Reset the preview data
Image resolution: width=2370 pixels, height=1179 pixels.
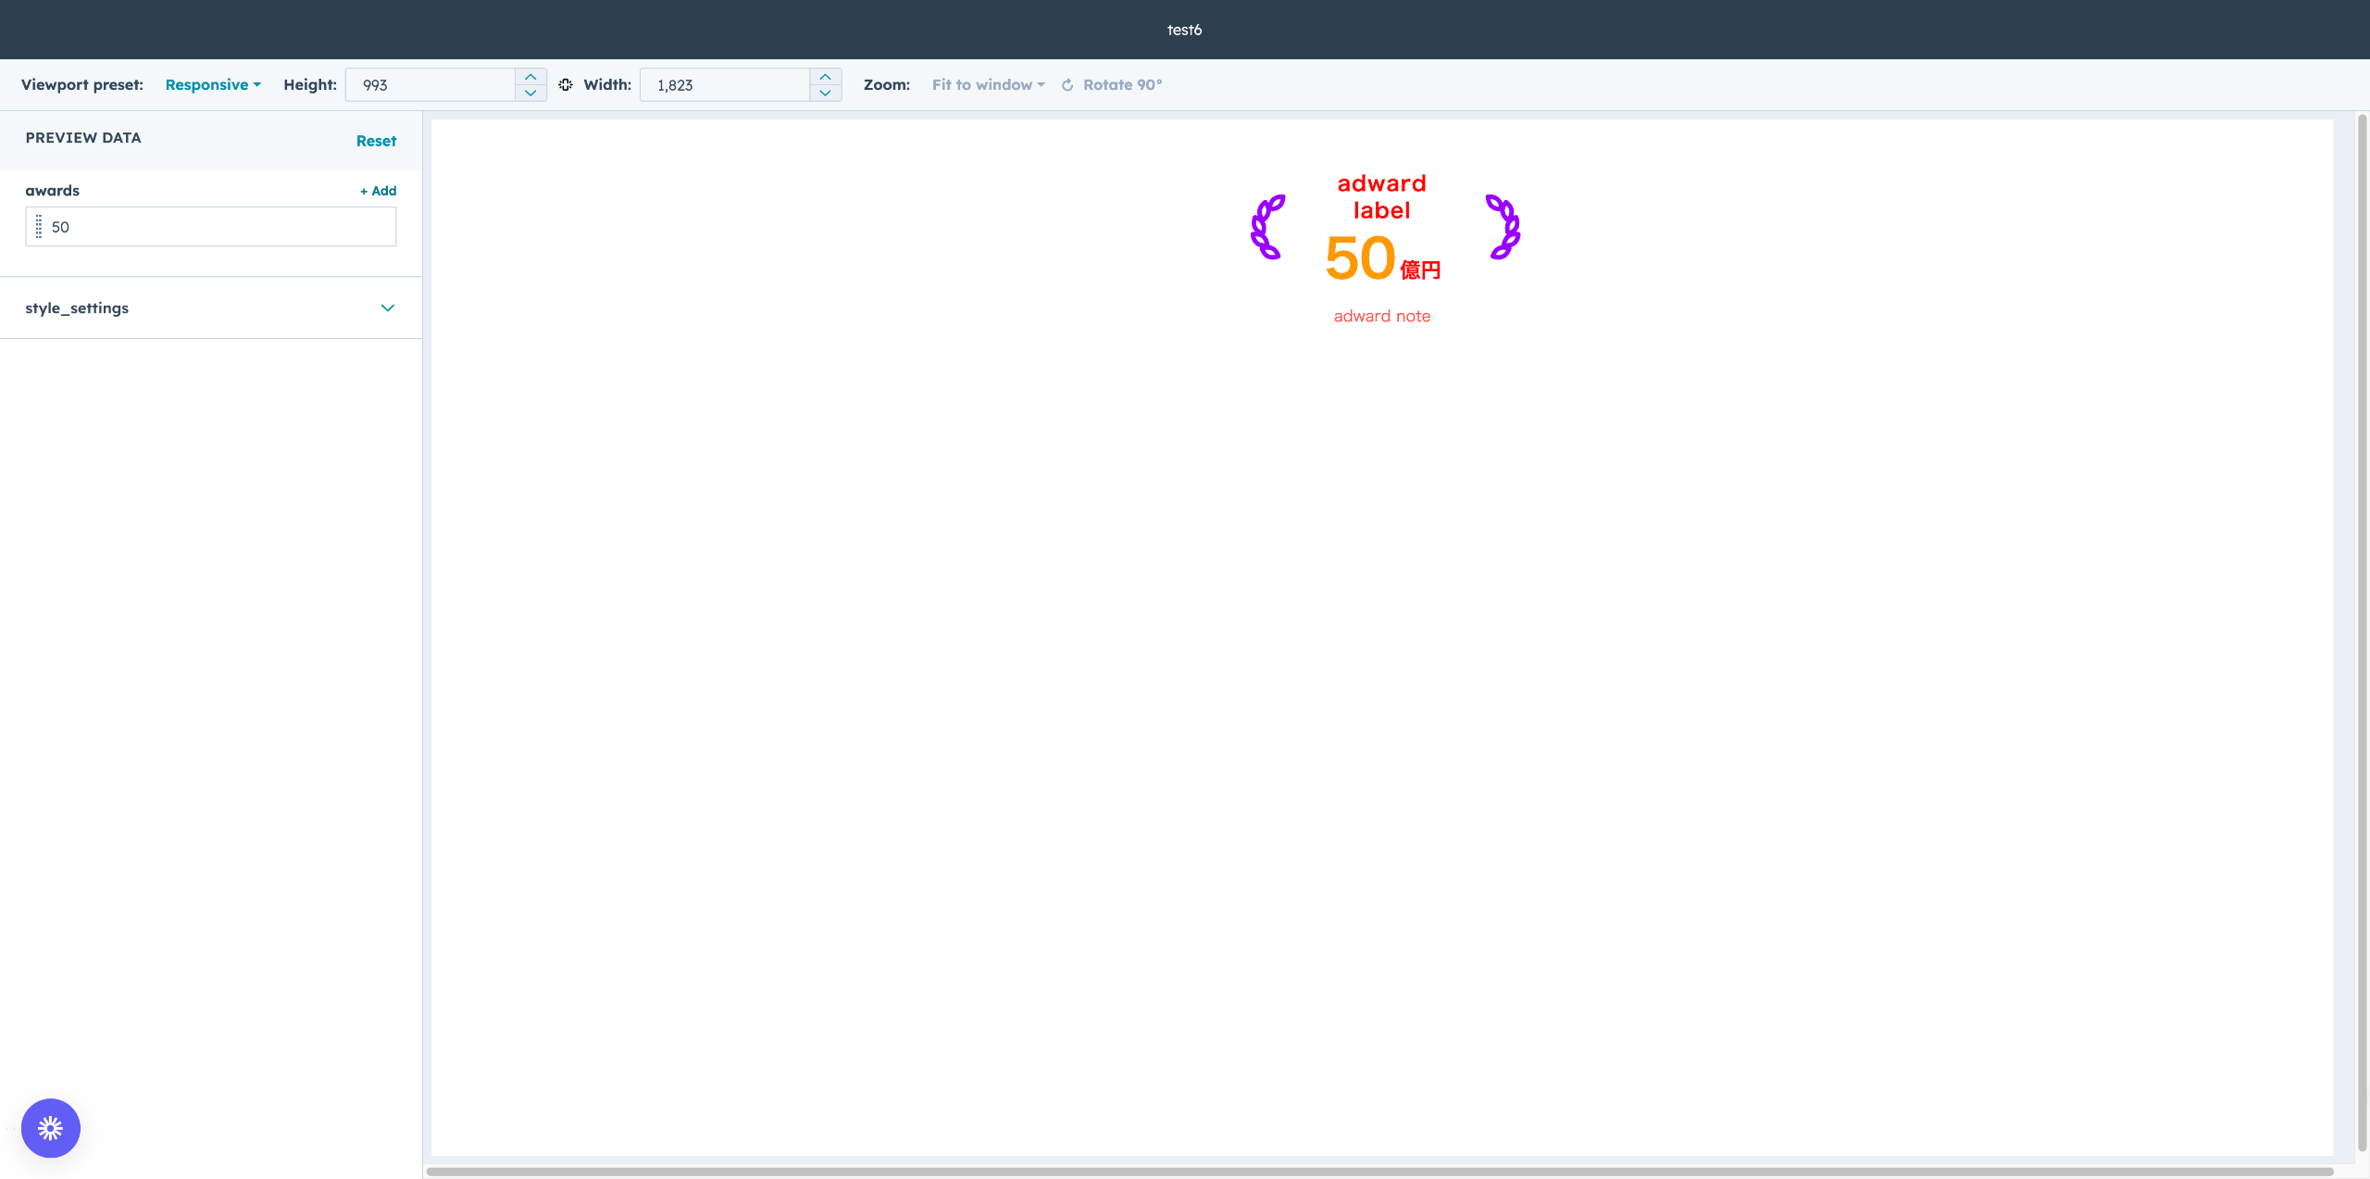click(x=376, y=141)
